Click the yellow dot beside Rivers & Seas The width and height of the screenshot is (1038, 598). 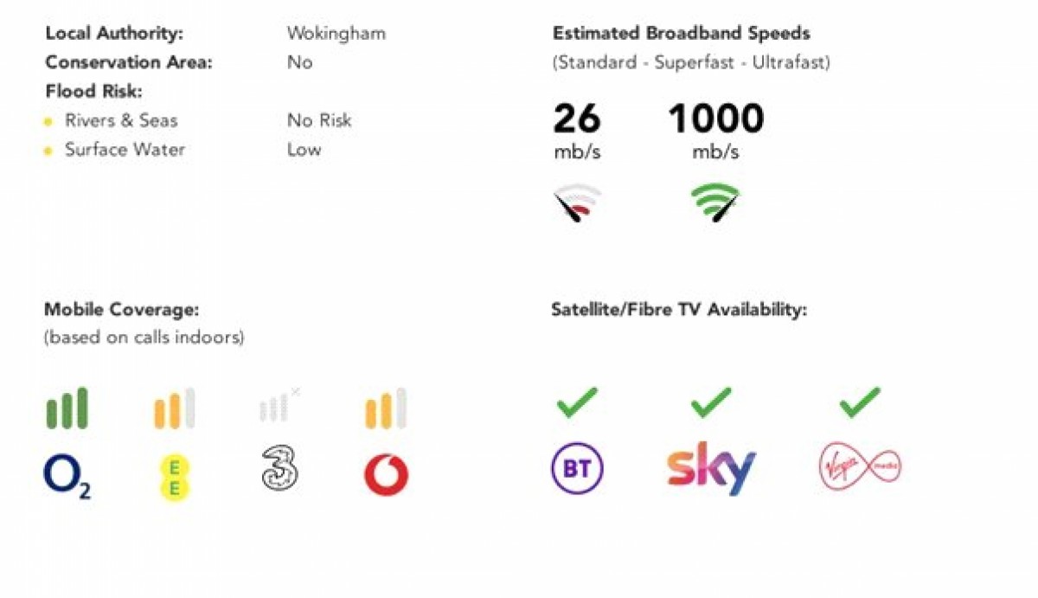[x=48, y=122]
